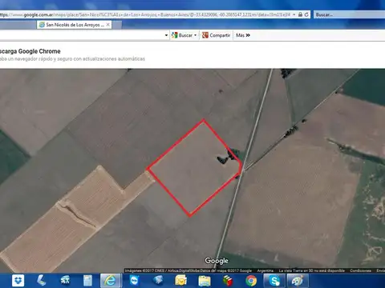
Task: Open the scanner app icon in taskbar
Action: [x=41, y=281]
